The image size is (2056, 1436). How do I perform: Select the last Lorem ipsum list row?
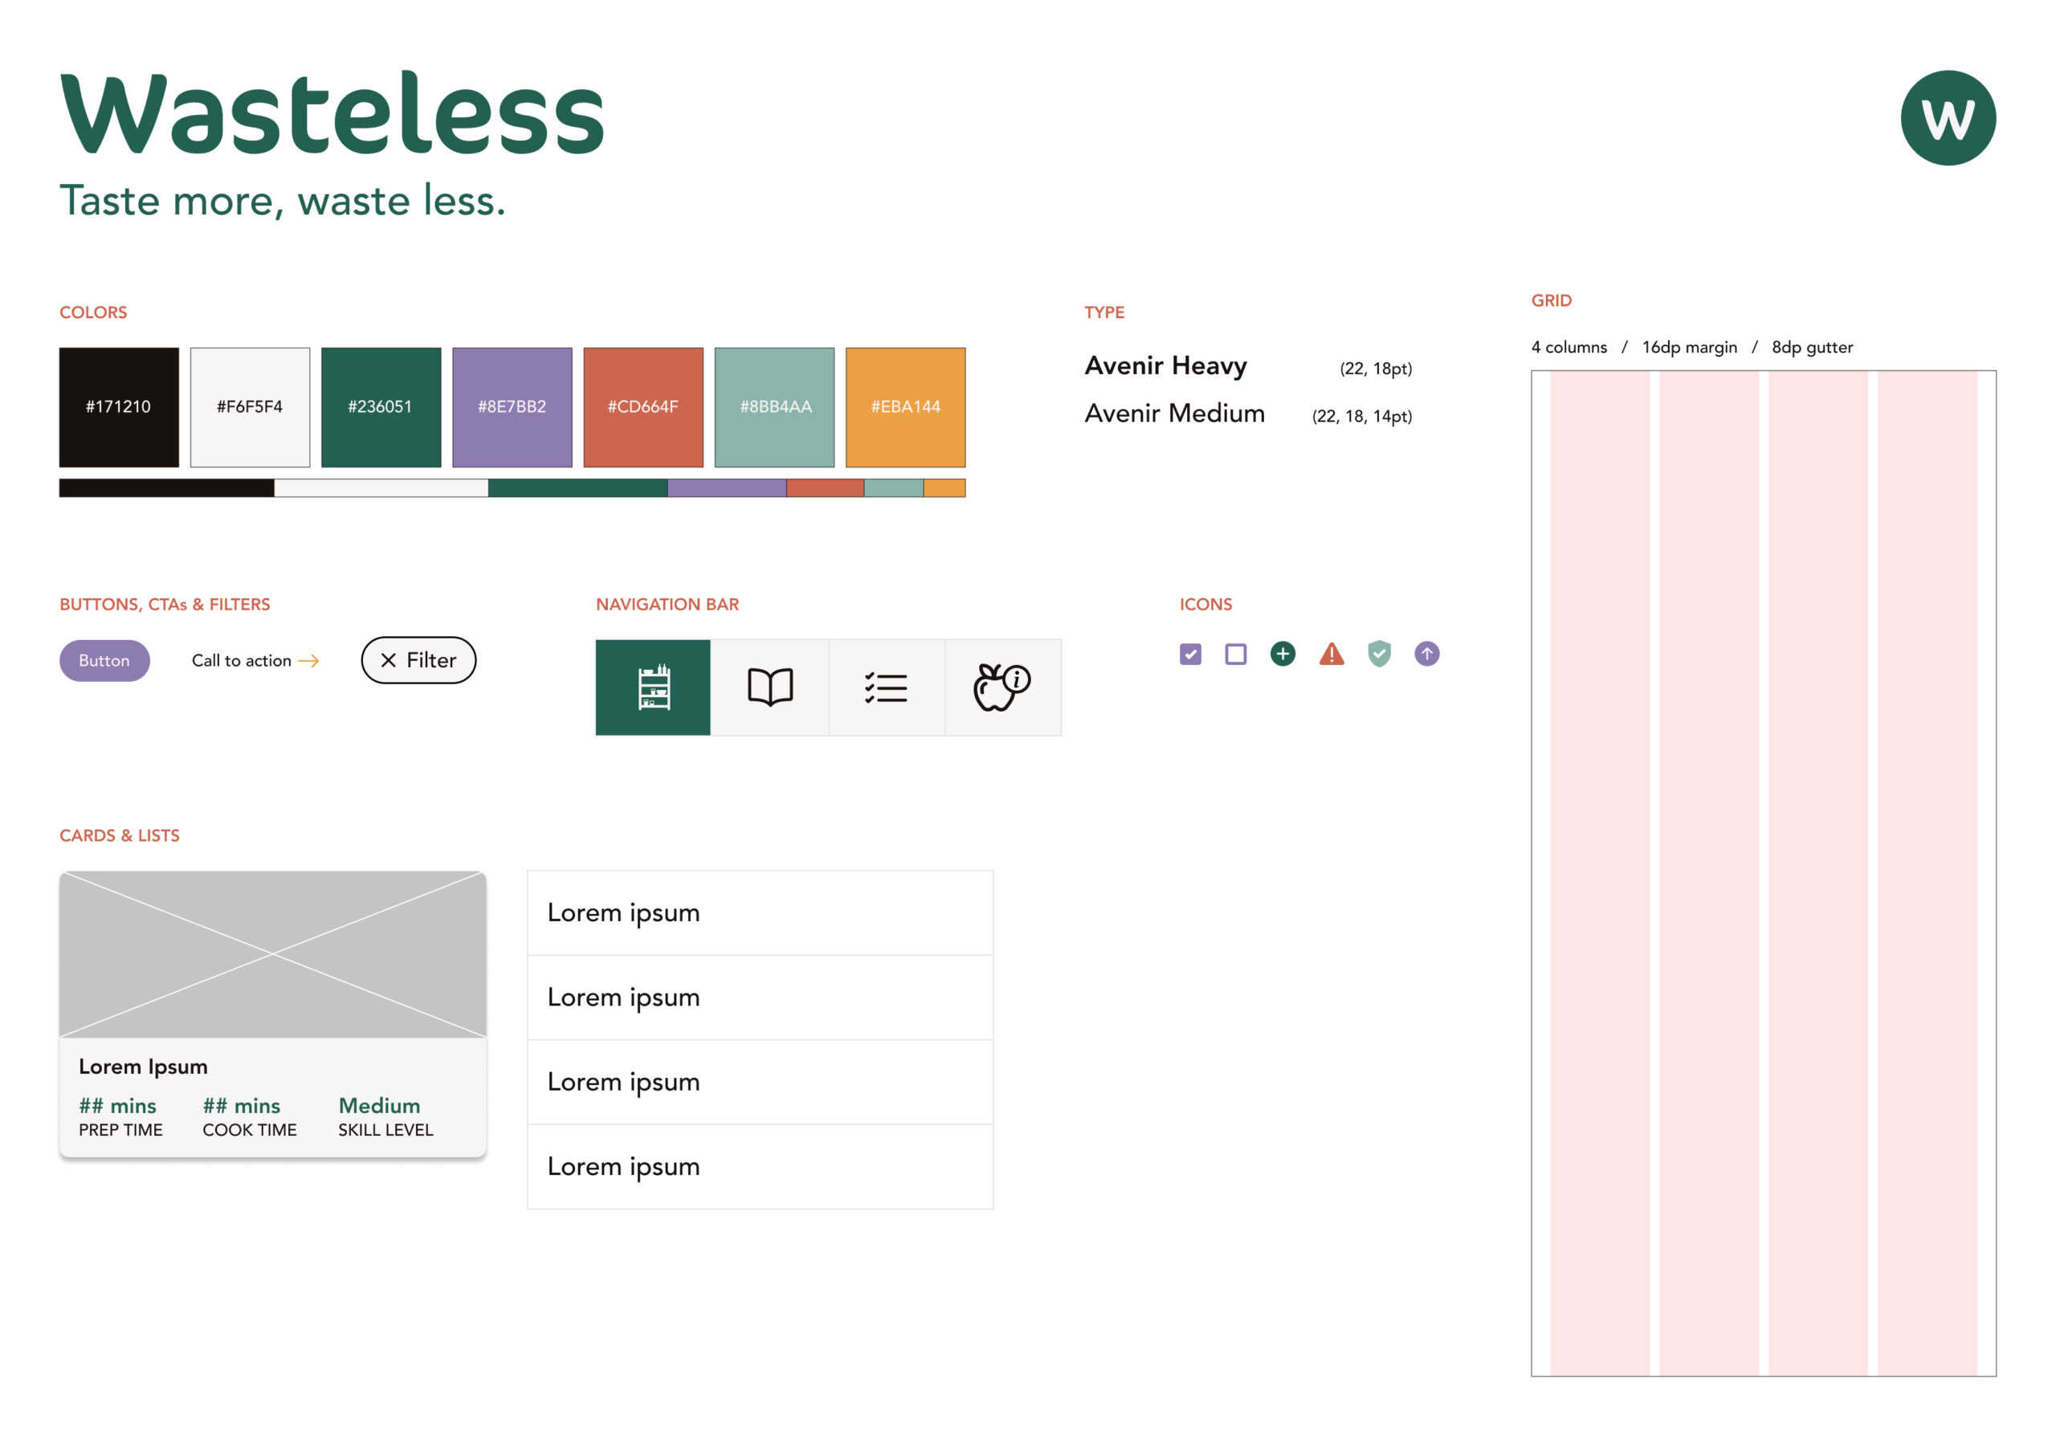760,1166
